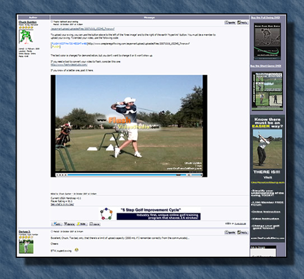Open the "See what's in my bag" link
This screenshot has height=279, width=304.
(x=62, y=204)
